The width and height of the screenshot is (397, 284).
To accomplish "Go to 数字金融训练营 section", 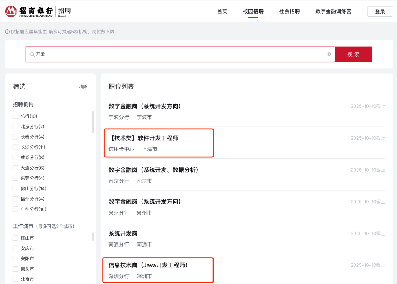I will tap(333, 11).
